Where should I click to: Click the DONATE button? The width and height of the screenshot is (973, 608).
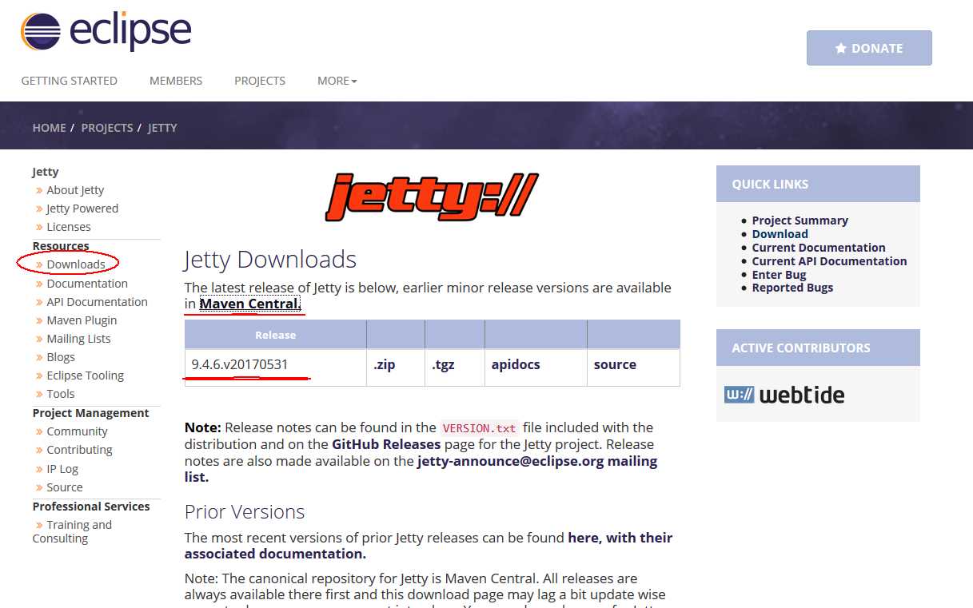click(x=869, y=48)
